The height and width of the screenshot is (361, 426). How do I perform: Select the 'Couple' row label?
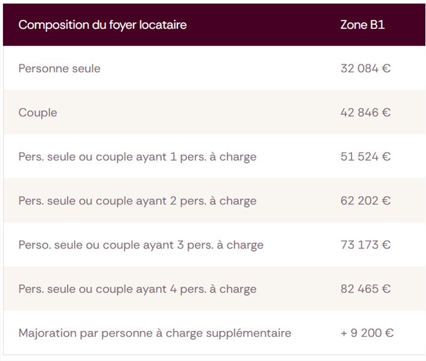point(38,113)
